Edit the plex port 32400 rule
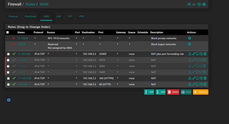 click(x=194, y=54)
